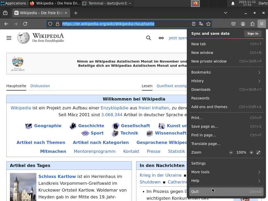Follow the Artikel nach Kategorien link
The image size is (268, 201).
point(101,143)
